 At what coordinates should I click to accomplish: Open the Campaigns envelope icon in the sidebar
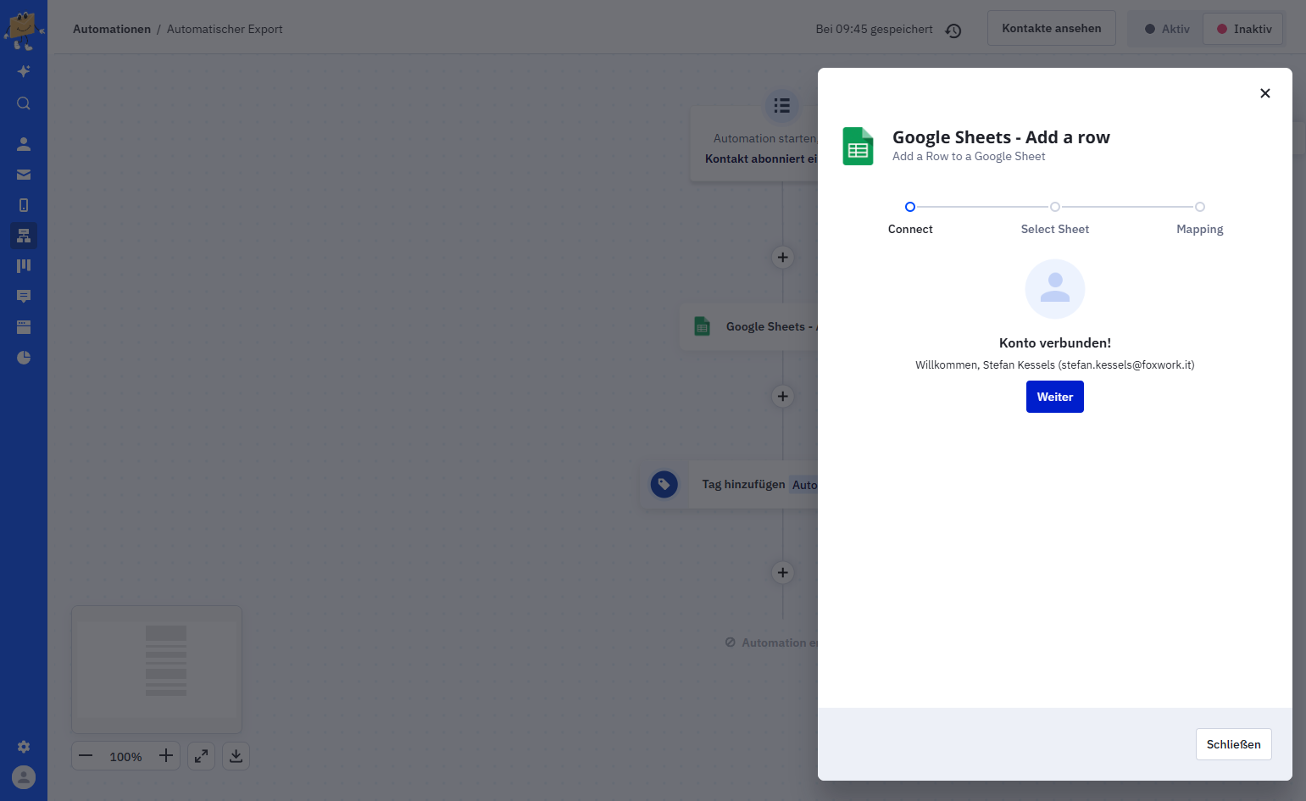click(24, 175)
